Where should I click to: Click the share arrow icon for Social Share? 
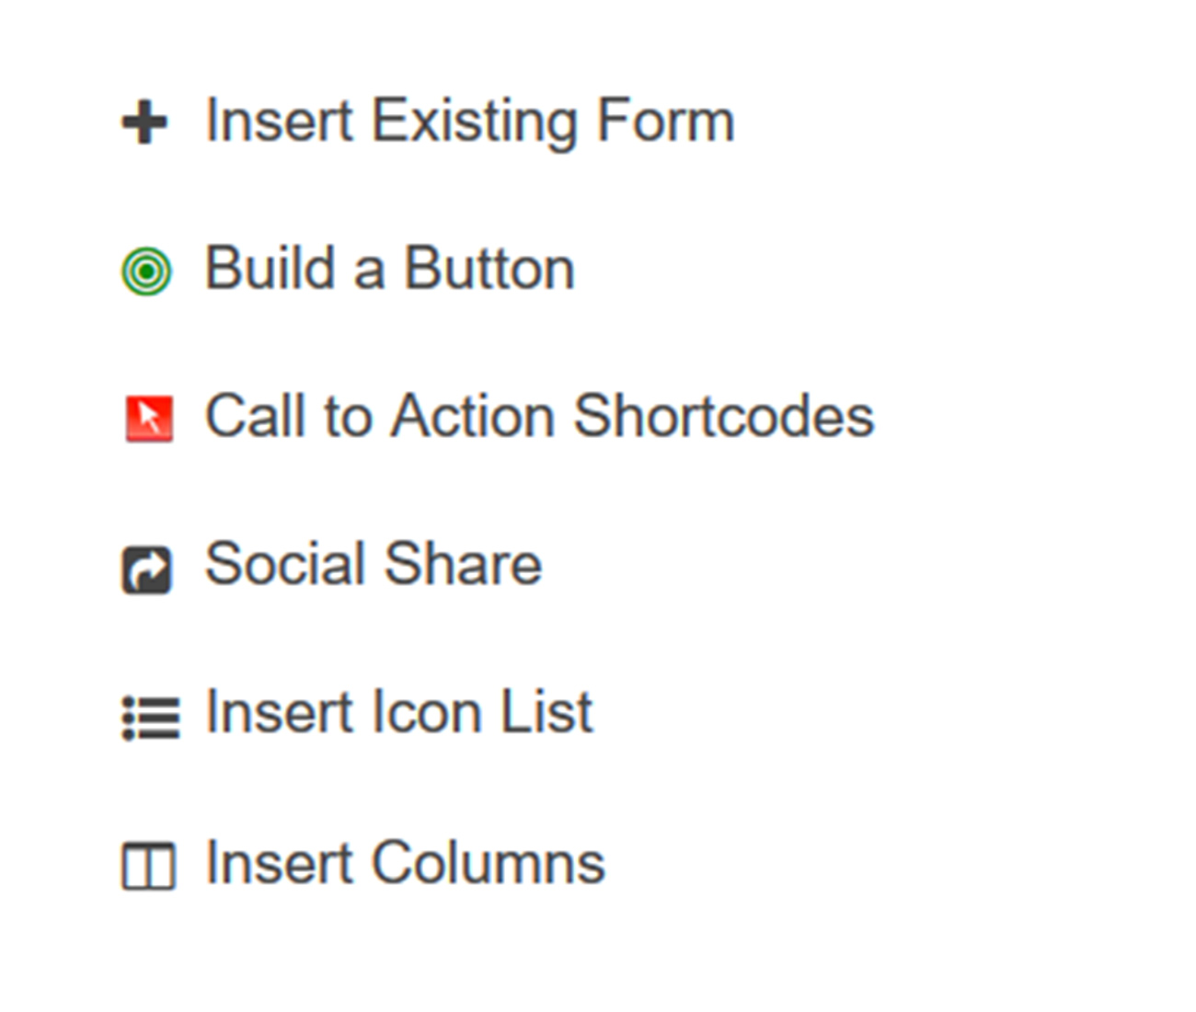coord(147,569)
